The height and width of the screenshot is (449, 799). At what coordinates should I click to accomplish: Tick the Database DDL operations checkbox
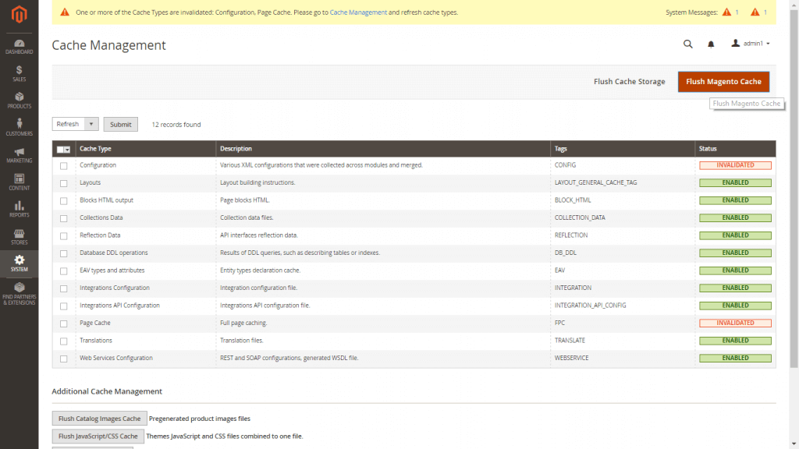tap(64, 253)
